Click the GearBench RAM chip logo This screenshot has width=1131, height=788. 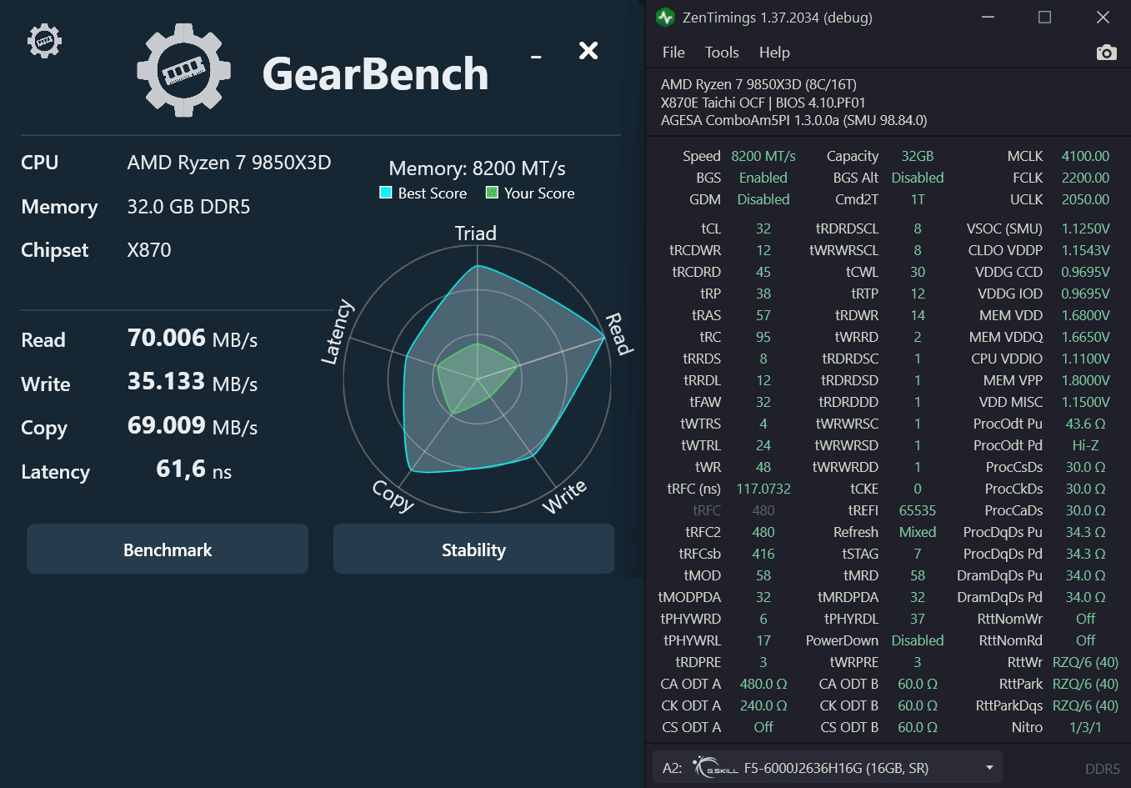point(183,70)
